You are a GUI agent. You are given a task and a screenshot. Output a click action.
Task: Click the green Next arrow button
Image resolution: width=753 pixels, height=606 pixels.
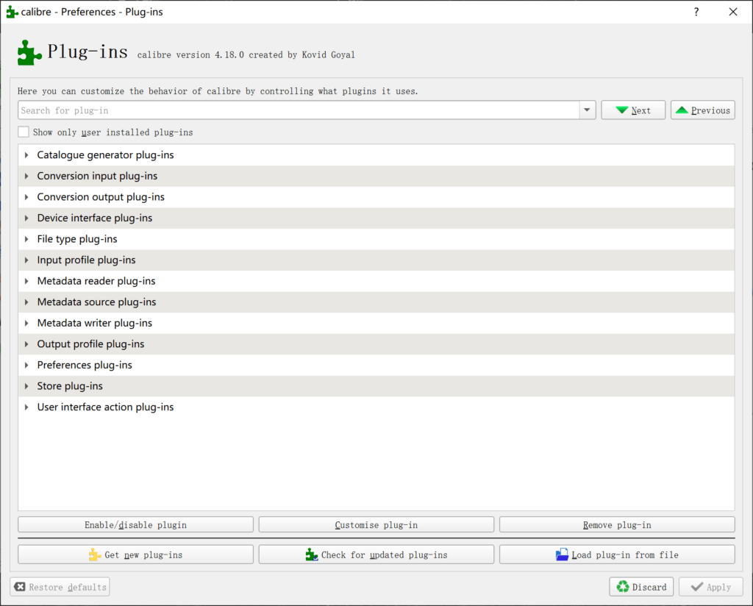coord(632,110)
